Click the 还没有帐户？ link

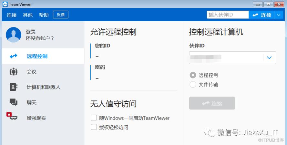(x=40, y=38)
